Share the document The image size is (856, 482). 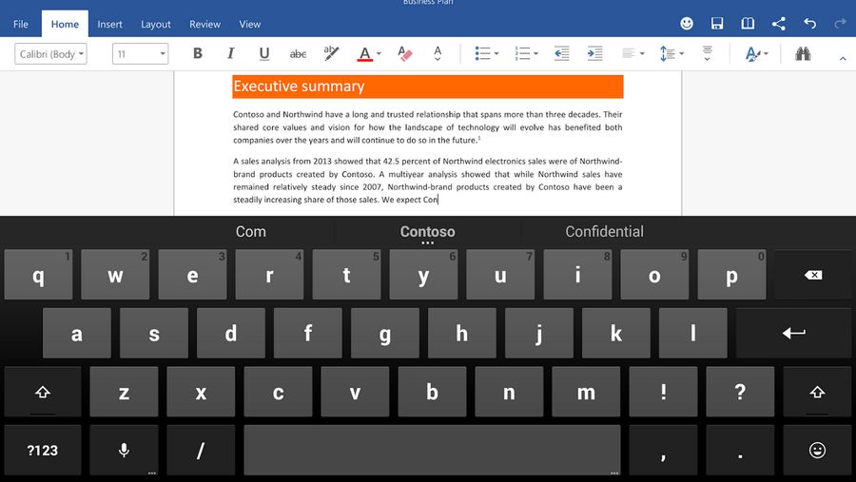coord(778,23)
